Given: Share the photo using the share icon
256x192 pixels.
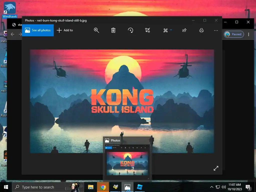Looking at the screenshot, I should tap(184, 30).
